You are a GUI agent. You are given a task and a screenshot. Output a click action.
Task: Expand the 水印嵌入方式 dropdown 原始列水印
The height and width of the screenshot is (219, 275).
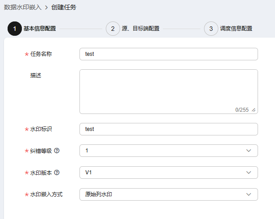(169, 194)
